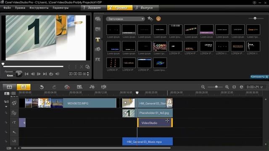This screenshot has height=151, width=269.
Task: Click the project duration clock icon
Action: tap(241, 87)
